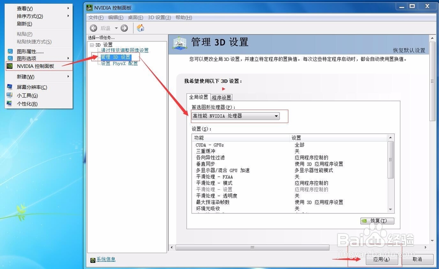Open the 桌面(E) menu
This screenshot has height=269, width=439.
[x=136, y=18]
